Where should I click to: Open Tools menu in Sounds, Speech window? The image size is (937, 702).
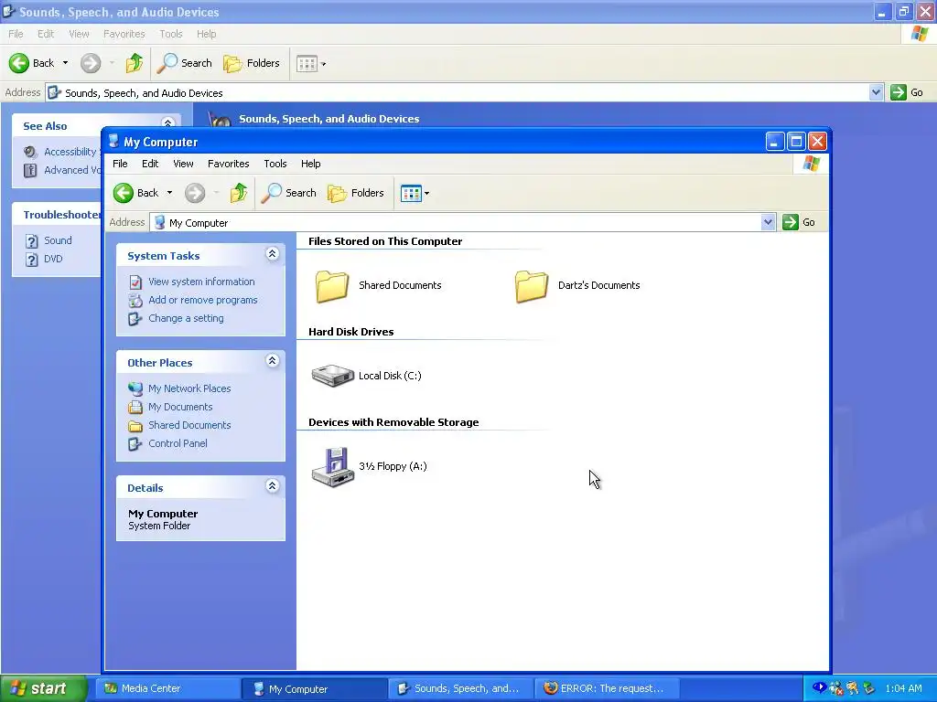click(171, 34)
